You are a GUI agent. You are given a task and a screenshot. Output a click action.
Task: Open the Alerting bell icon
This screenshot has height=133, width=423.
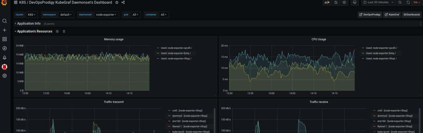point(5,57)
